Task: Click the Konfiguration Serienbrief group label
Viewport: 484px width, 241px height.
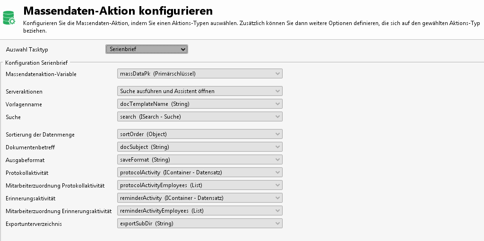Action: 36,62
